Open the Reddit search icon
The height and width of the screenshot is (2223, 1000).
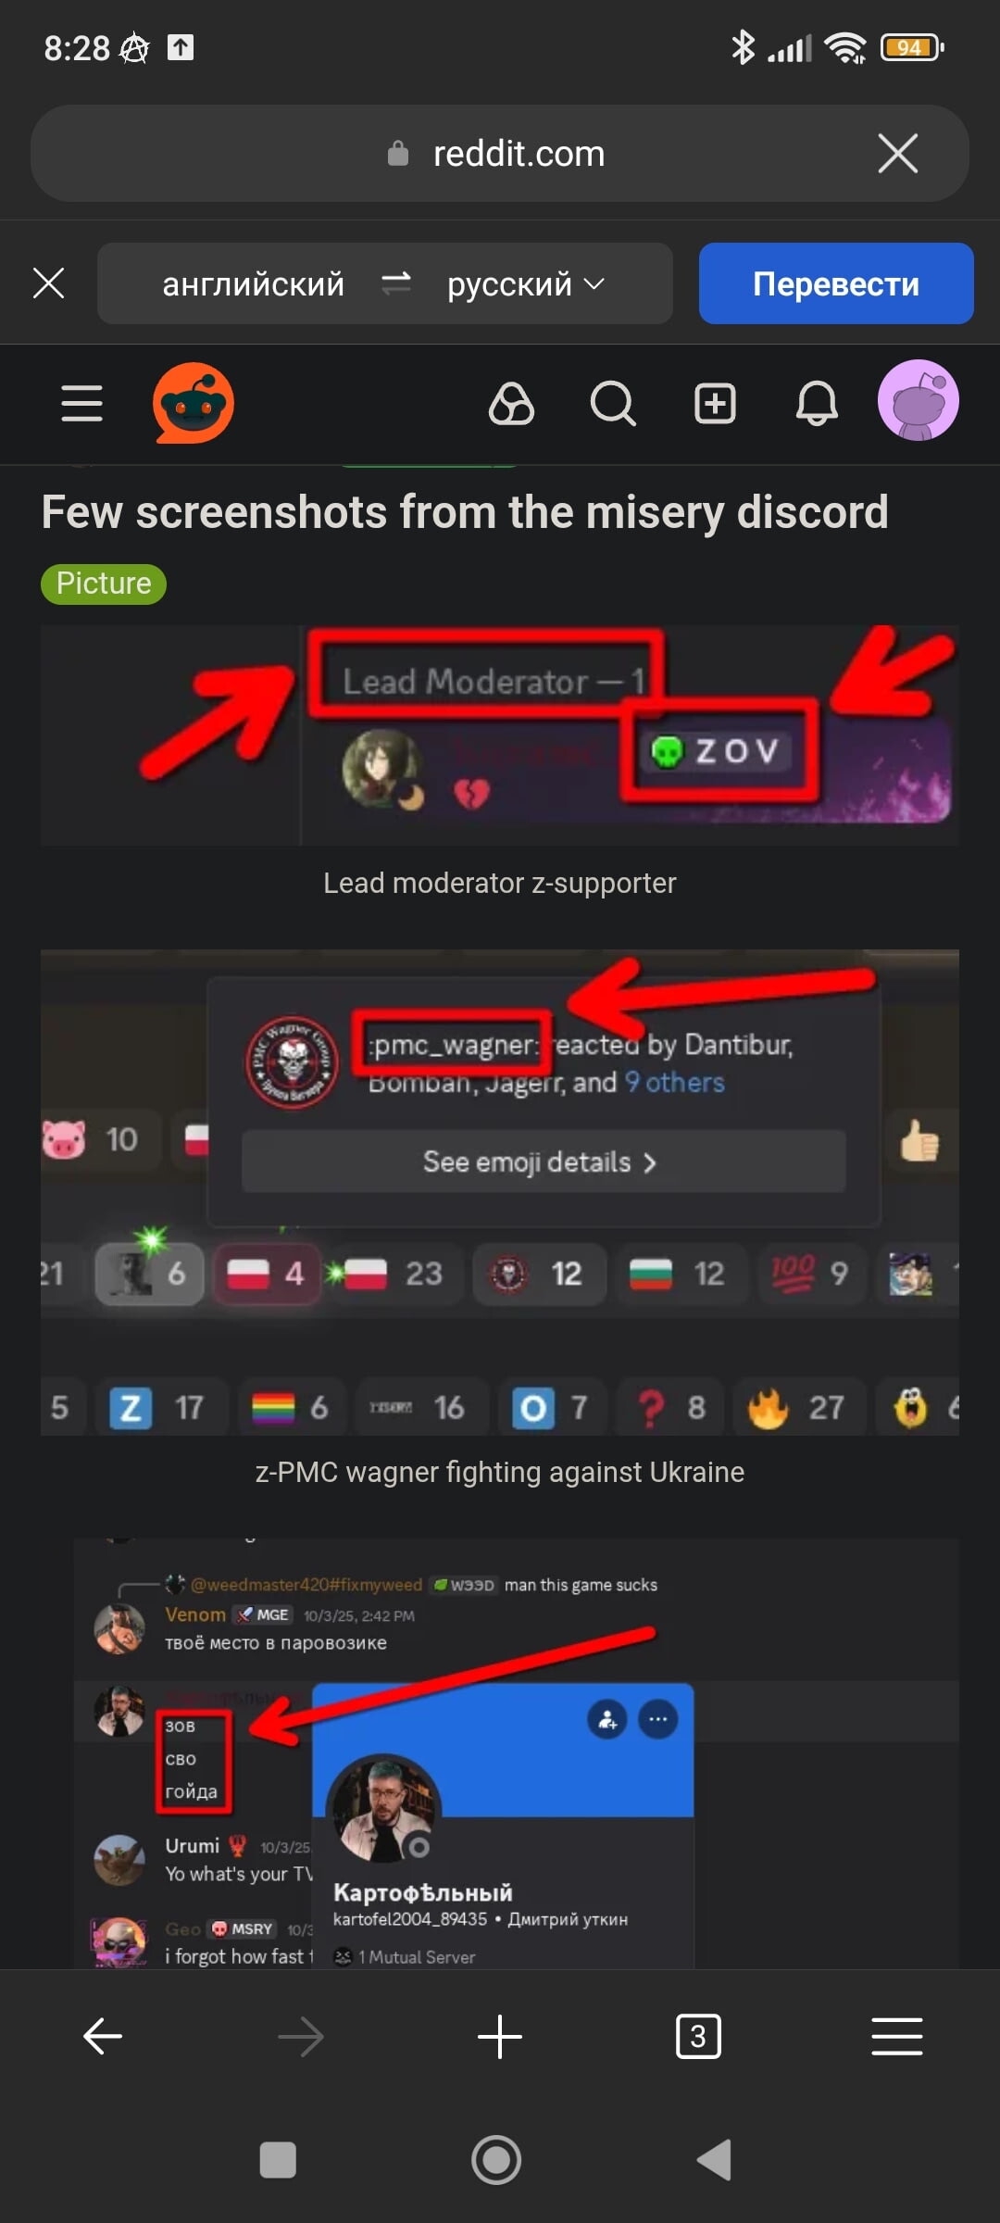point(613,404)
